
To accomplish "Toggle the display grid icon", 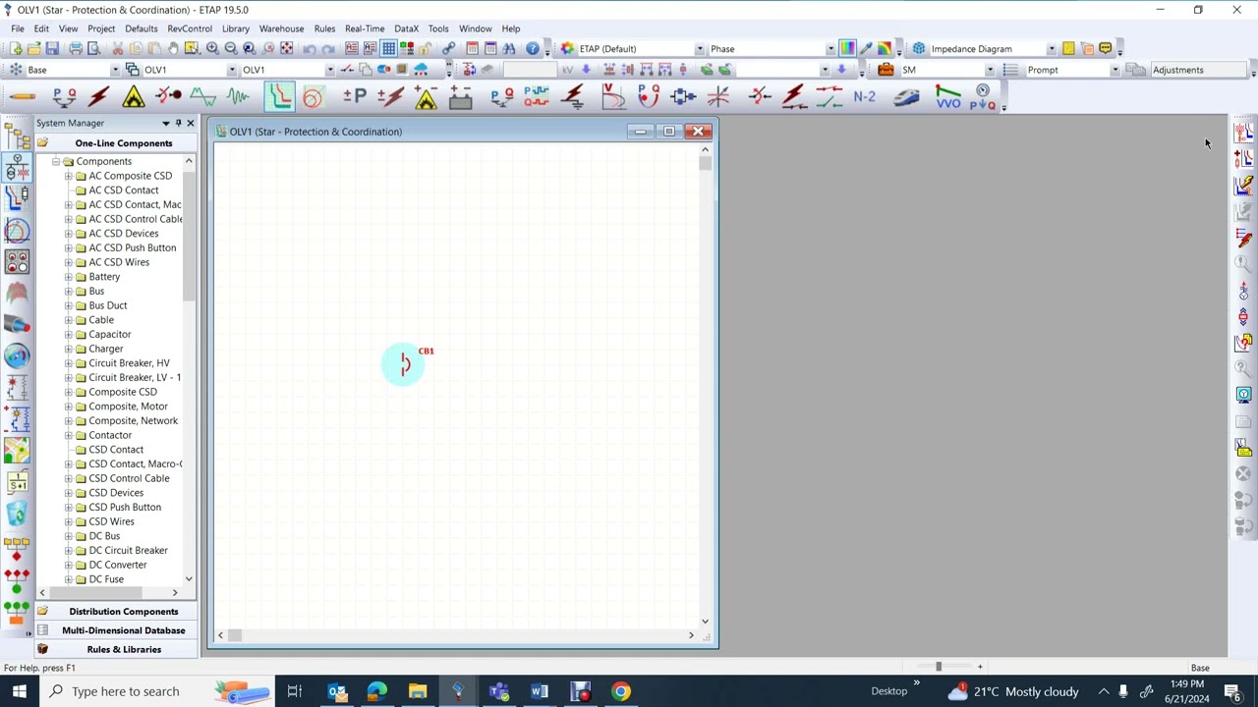I will (389, 48).
